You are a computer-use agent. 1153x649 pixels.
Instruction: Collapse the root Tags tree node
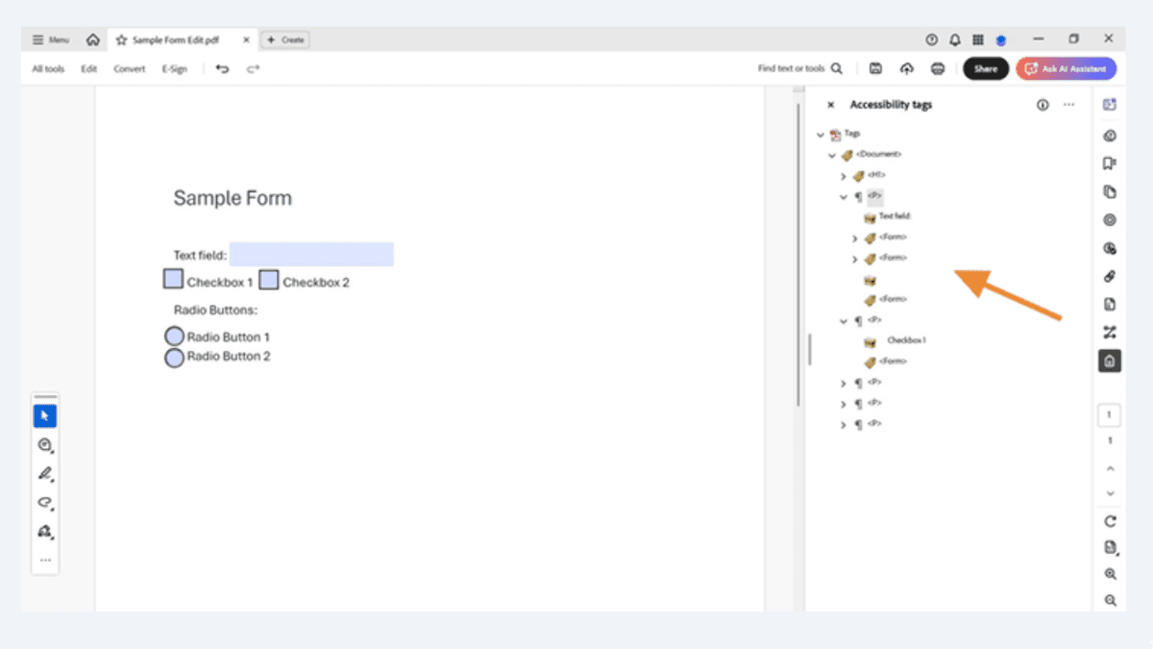820,135
